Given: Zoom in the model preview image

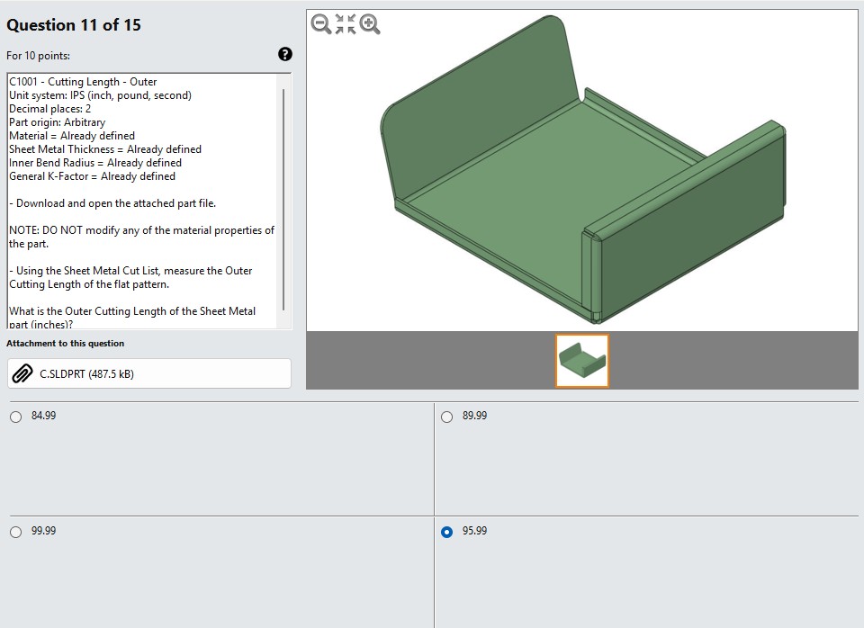Looking at the screenshot, I should click(x=370, y=24).
